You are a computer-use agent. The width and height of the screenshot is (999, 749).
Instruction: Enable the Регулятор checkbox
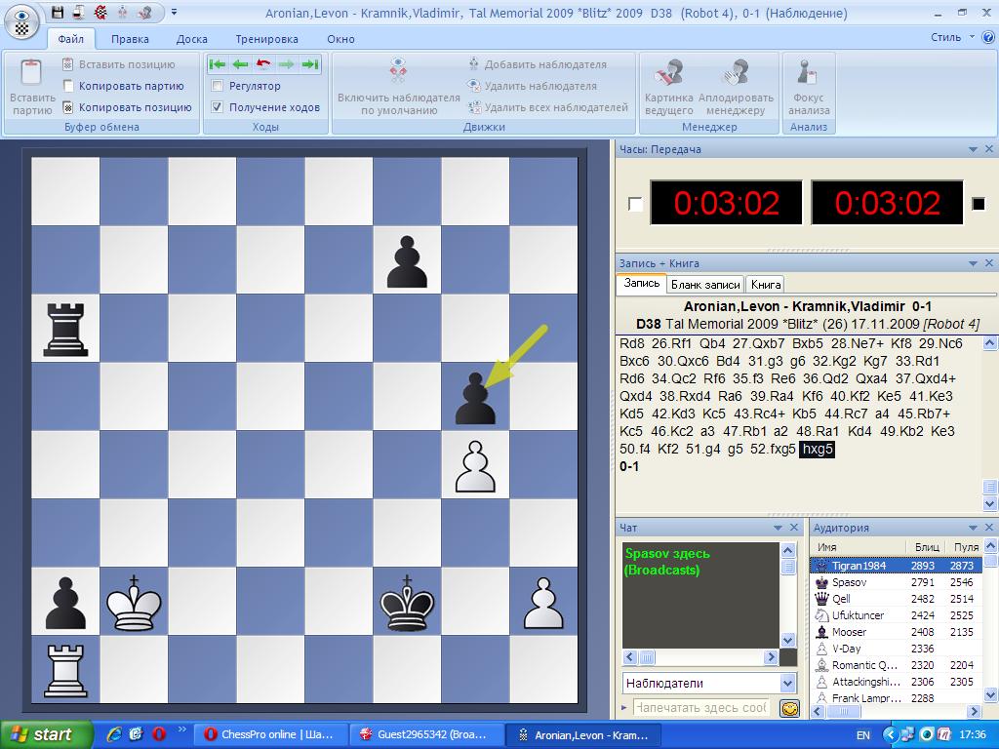[x=219, y=86]
